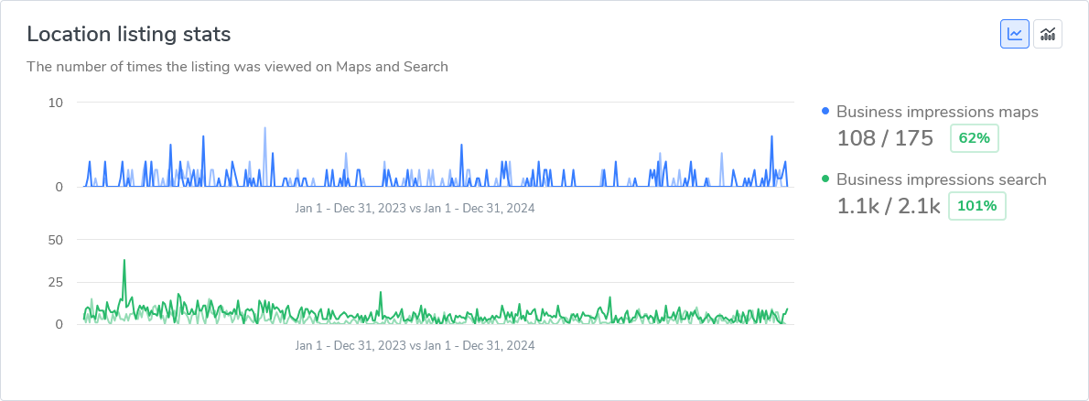Click the 101% change badge
The height and width of the screenshot is (401, 1089).
tap(976, 206)
